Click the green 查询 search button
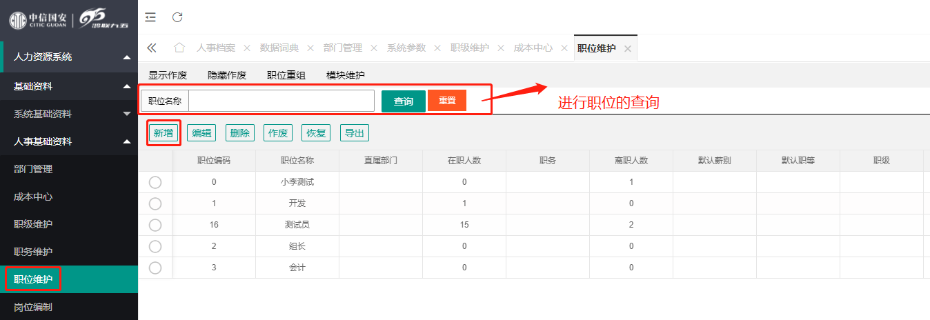 403,101
